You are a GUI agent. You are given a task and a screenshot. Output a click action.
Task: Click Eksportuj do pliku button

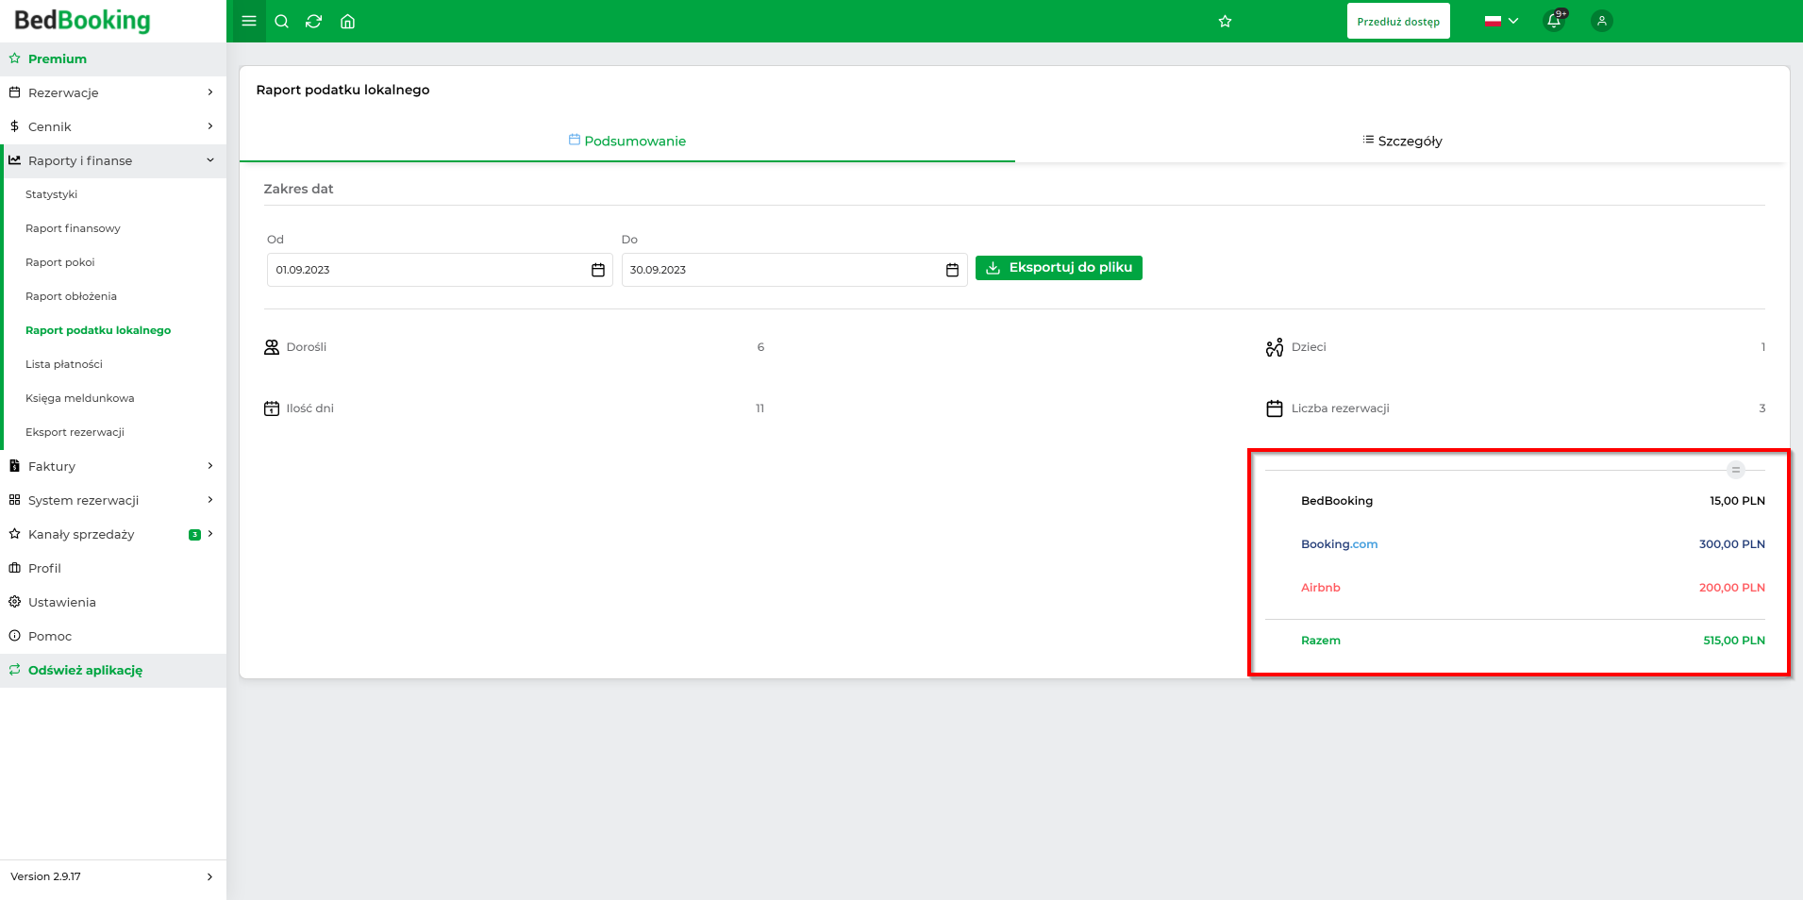pyautogui.click(x=1059, y=268)
